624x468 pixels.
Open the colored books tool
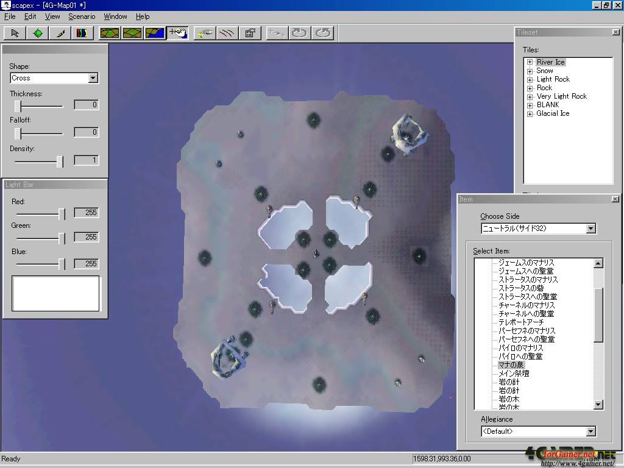coord(82,33)
